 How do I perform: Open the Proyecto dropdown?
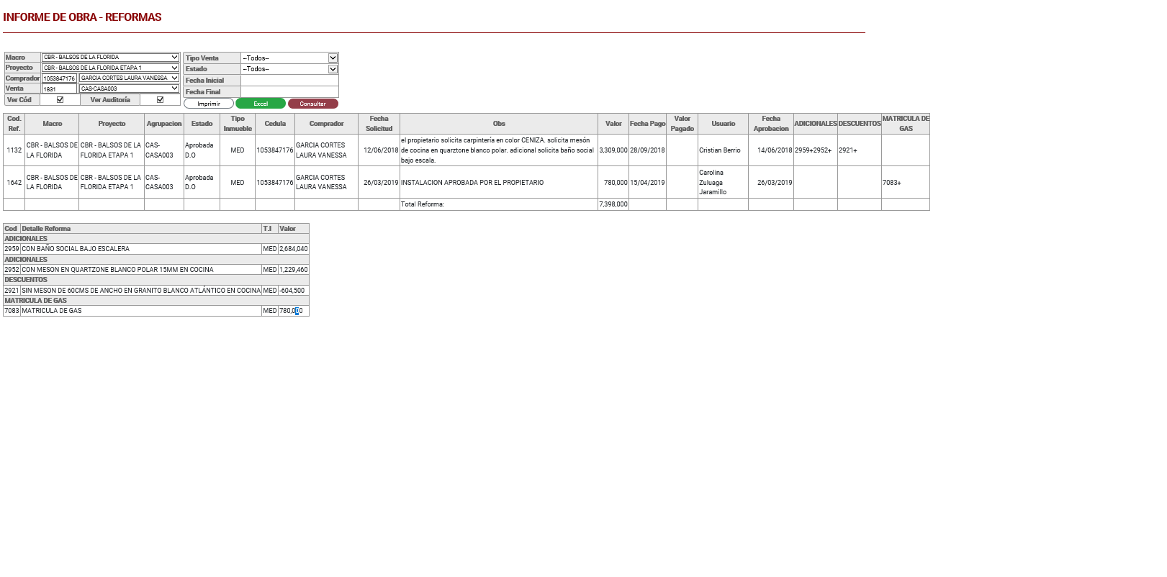[x=110, y=68]
